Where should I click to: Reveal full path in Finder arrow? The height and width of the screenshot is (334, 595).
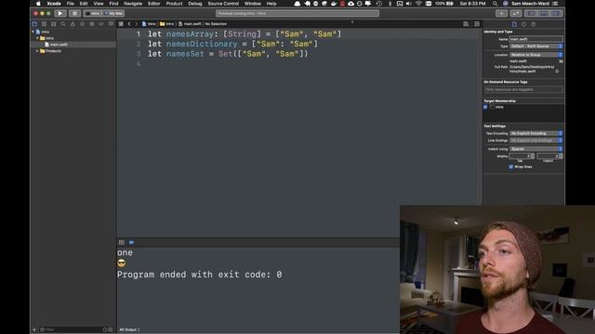[557, 71]
